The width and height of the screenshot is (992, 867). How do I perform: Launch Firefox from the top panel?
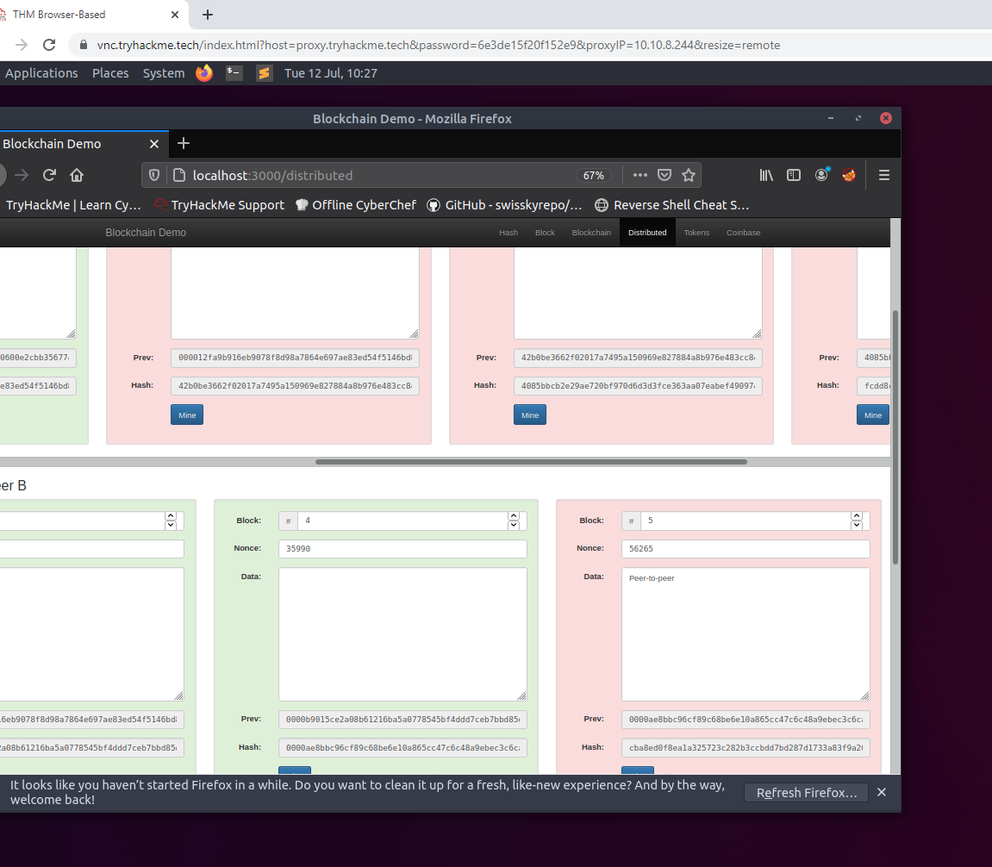tap(204, 73)
